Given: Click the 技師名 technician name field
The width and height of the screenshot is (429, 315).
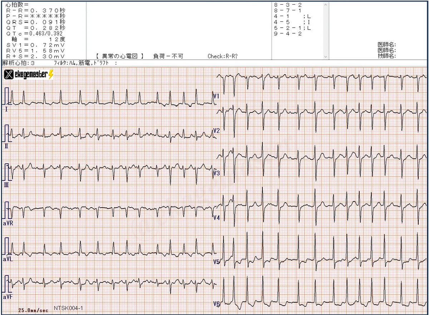Looking at the screenshot, I should tap(387, 56).
